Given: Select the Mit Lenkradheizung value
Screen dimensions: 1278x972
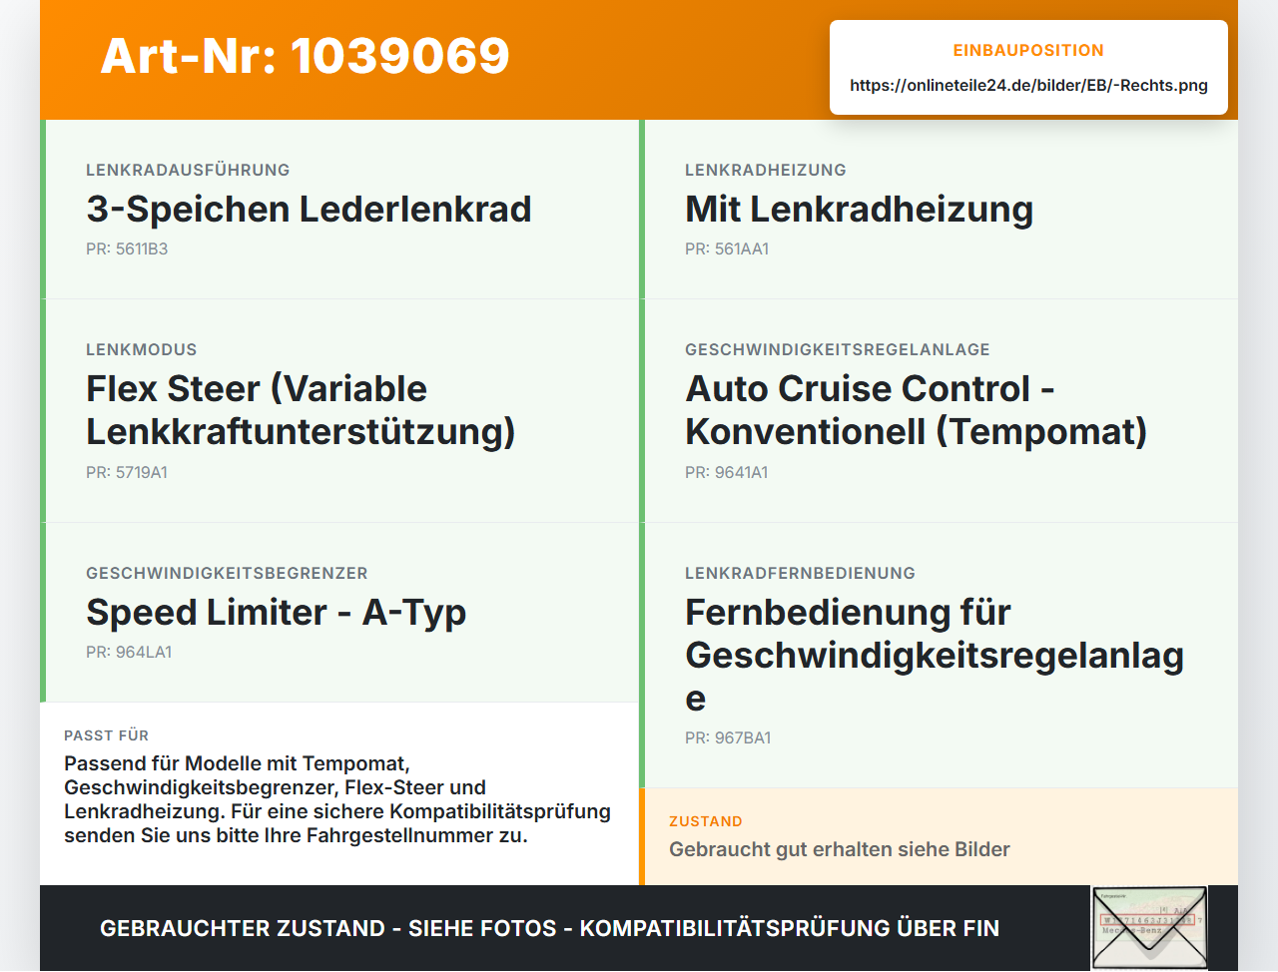Looking at the screenshot, I should (x=859, y=209).
